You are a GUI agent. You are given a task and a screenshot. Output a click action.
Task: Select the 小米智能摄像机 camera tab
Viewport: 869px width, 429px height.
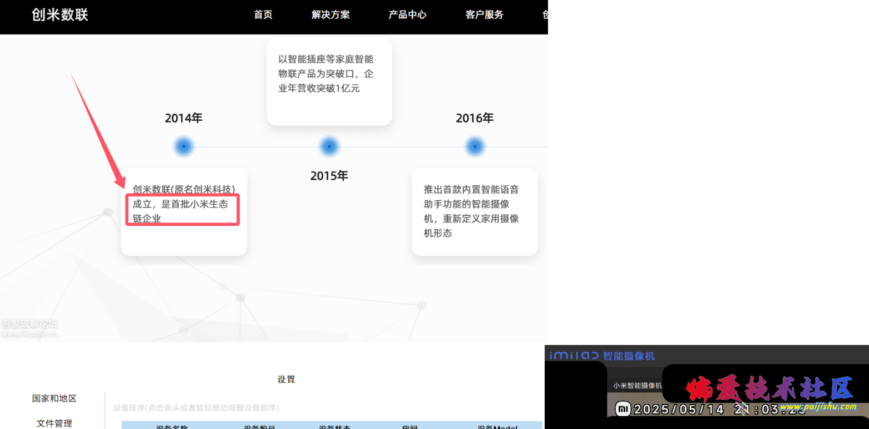pos(638,385)
